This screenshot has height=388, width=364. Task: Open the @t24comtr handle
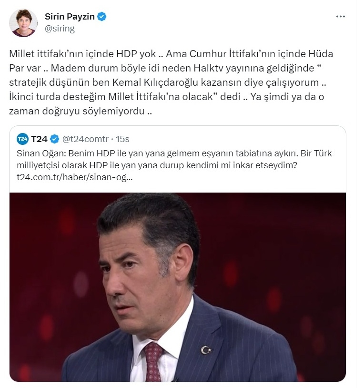tap(85, 139)
